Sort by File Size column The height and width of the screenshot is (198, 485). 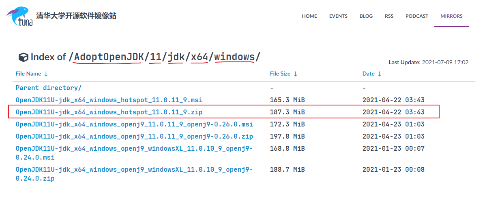[283, 74]
